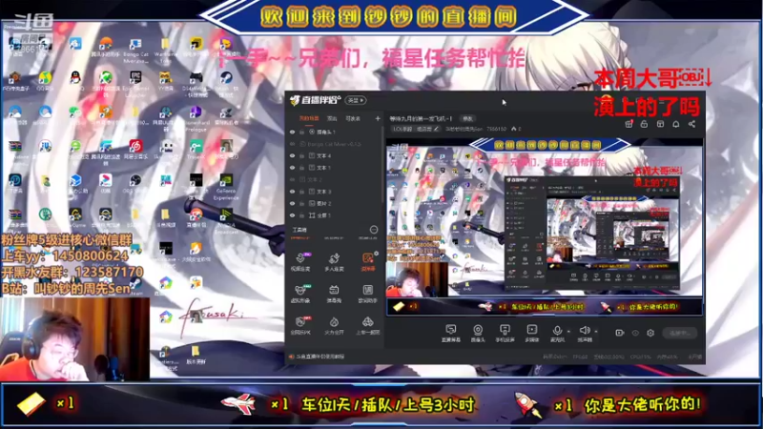Open the highlighted orange toolbox tool
Image resolution: width=763 pixels, height=429 pixels.
point(368,261)
